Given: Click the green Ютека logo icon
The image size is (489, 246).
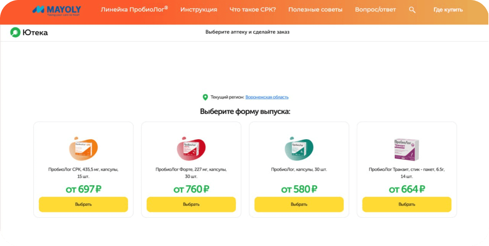Looking at the screenshot, I should 15,32.
